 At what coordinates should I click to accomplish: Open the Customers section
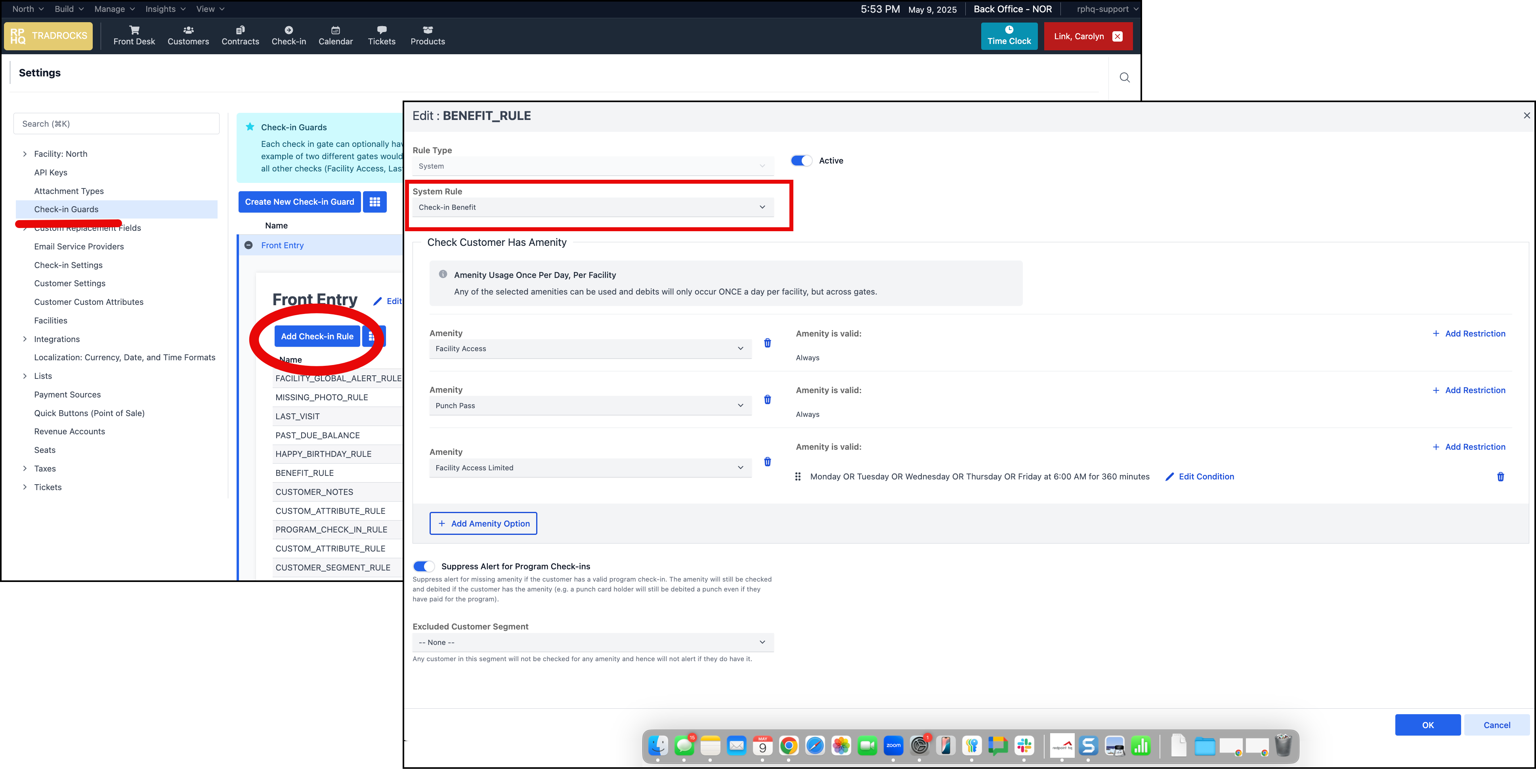coord(188,36)
